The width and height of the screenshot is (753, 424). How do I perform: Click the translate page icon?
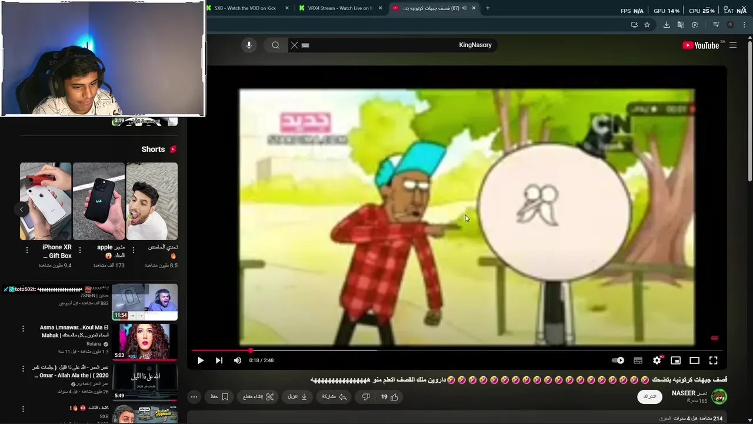pos(681,25)
